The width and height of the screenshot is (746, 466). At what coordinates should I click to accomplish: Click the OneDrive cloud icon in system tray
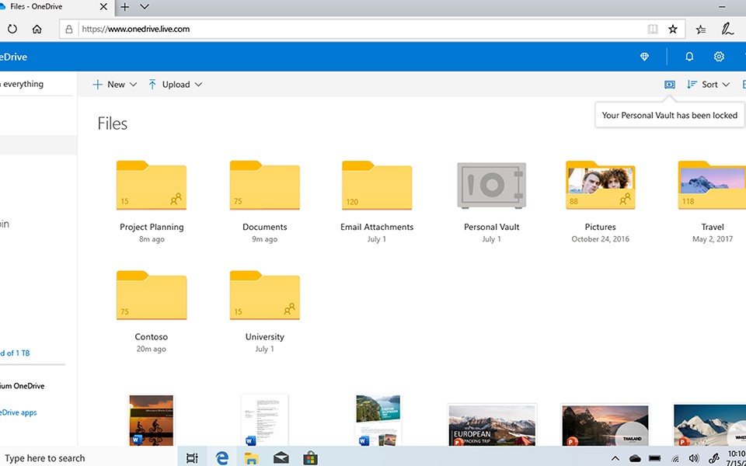point(635,458)
